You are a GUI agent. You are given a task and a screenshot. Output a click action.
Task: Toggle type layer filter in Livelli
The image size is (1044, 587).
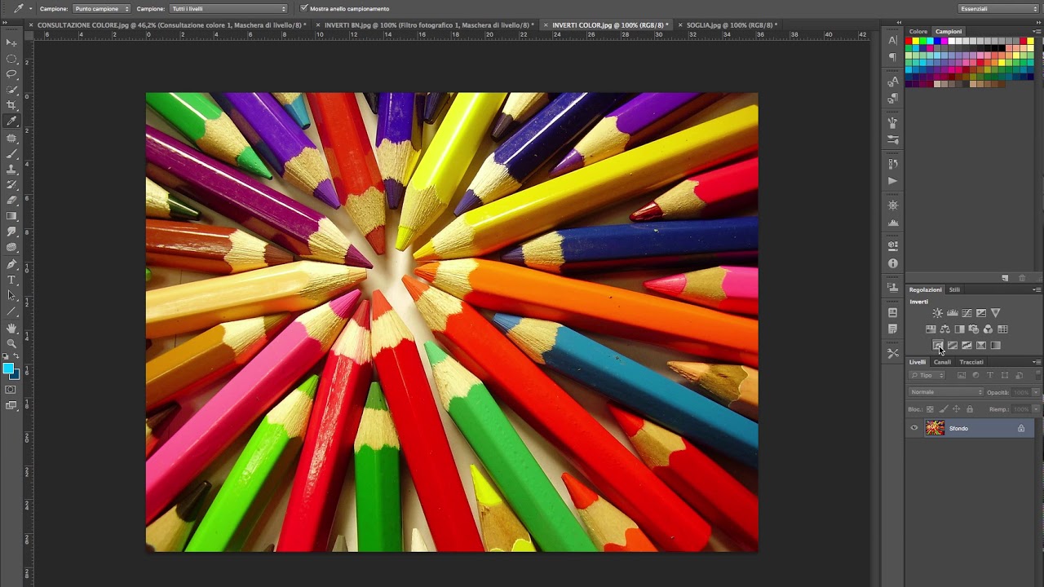pos(990,375)
